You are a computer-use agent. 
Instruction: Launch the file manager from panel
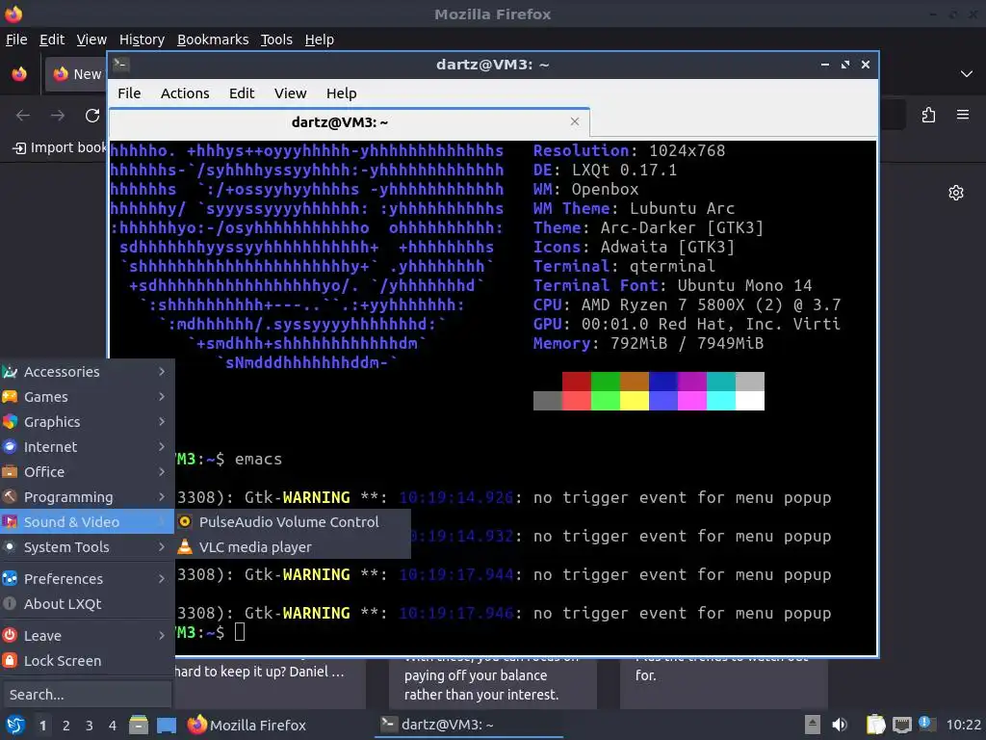click(139, 725)
